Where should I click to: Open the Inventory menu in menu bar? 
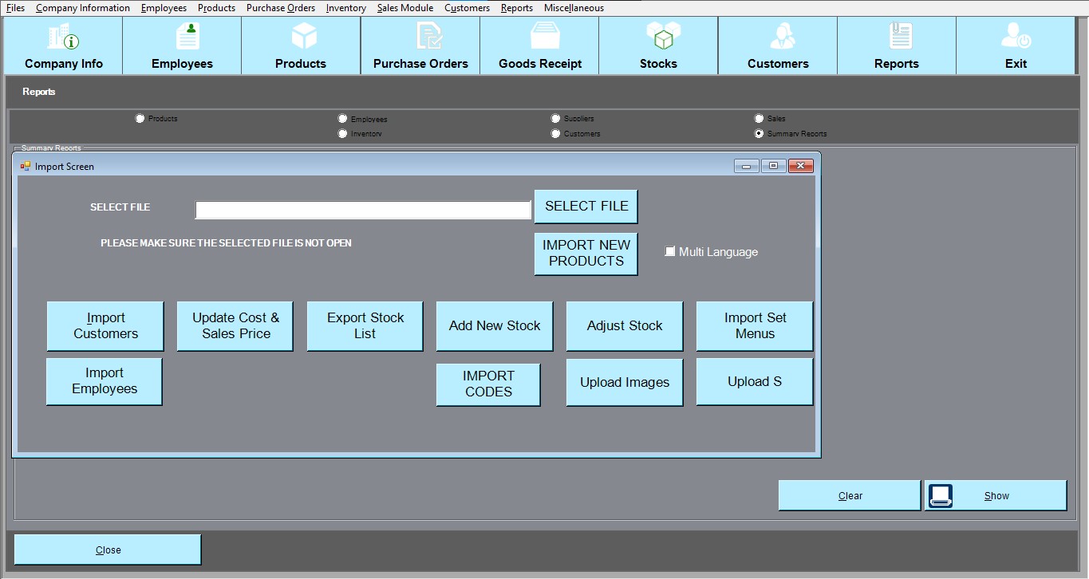click(x=346, y=8)
